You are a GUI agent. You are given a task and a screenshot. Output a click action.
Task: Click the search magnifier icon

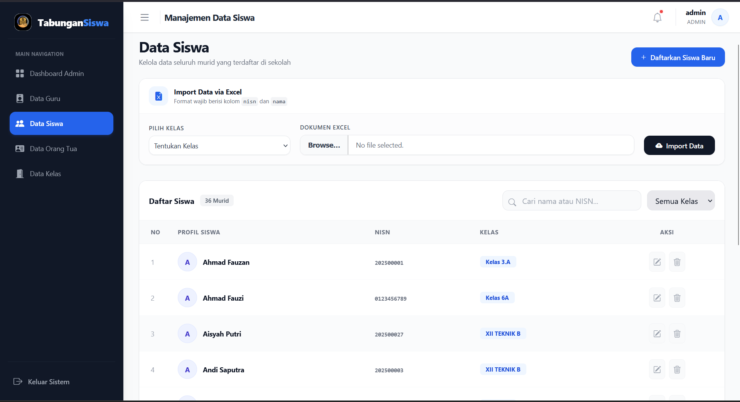click(x=512, y=202)
